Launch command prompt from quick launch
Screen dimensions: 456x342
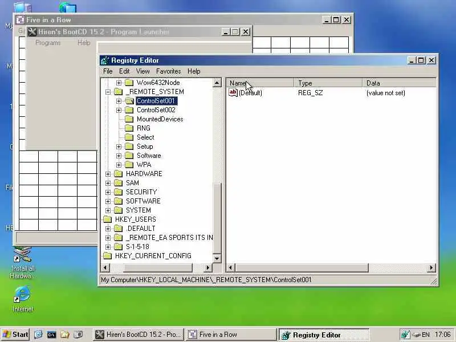pos(51,335)
